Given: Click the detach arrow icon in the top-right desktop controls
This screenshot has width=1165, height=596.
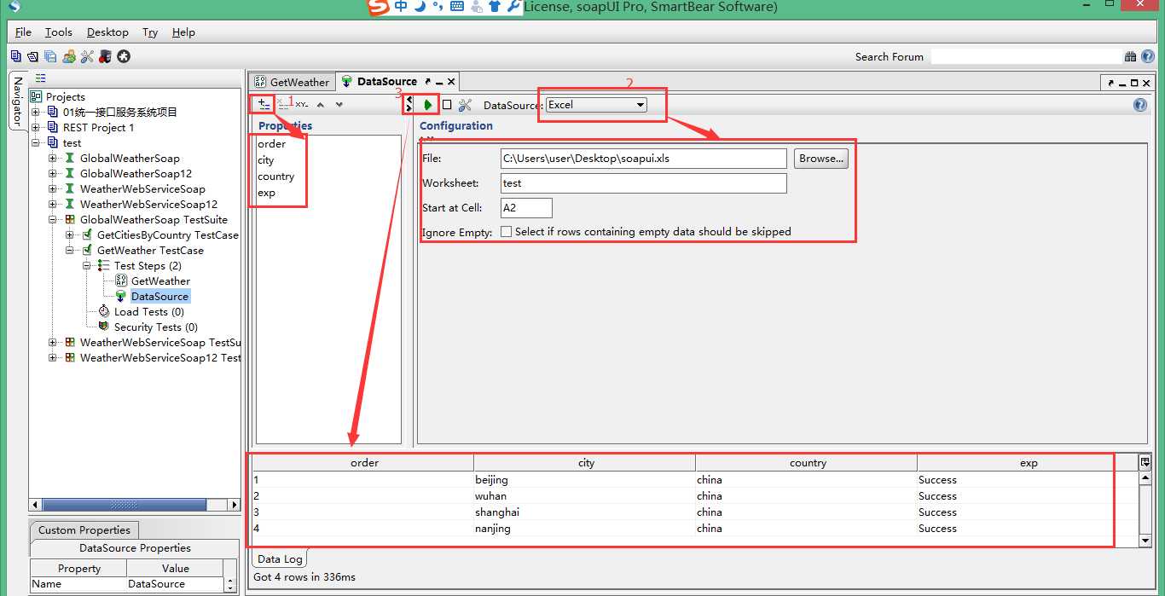Looking at the screenshot, I should (x=1111, y=83).
